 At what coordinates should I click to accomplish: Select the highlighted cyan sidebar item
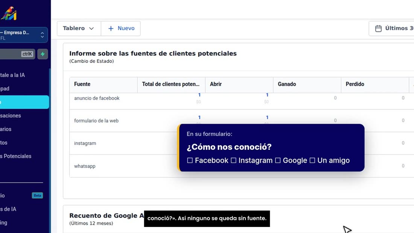(24, 102)
